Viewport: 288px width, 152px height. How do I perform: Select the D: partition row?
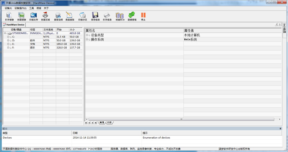42,40
